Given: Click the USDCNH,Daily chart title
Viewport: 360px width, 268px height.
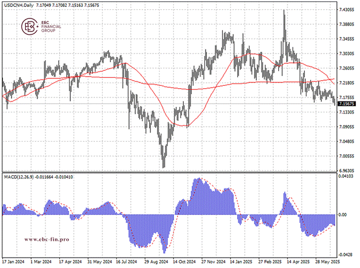Looking at the screenshot, I should 17,5.
